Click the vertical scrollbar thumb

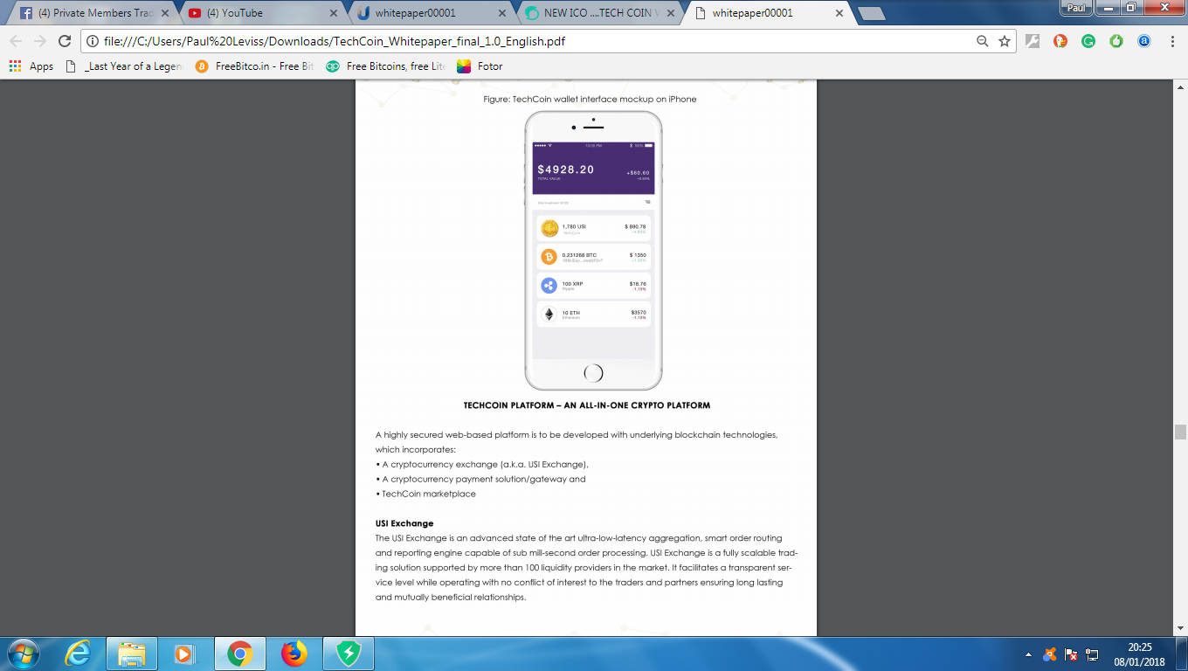coord(1180,432)
